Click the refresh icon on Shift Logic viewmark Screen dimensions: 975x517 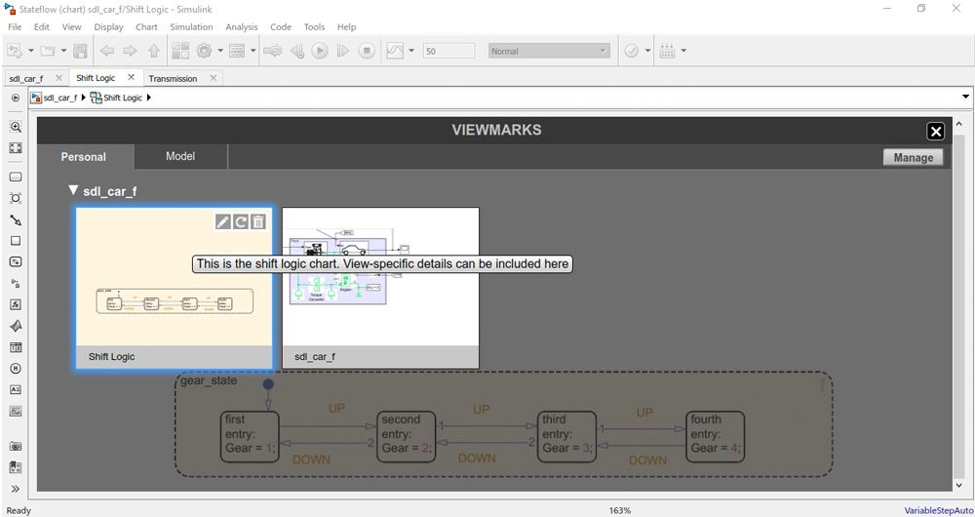(x=240, y=222)
